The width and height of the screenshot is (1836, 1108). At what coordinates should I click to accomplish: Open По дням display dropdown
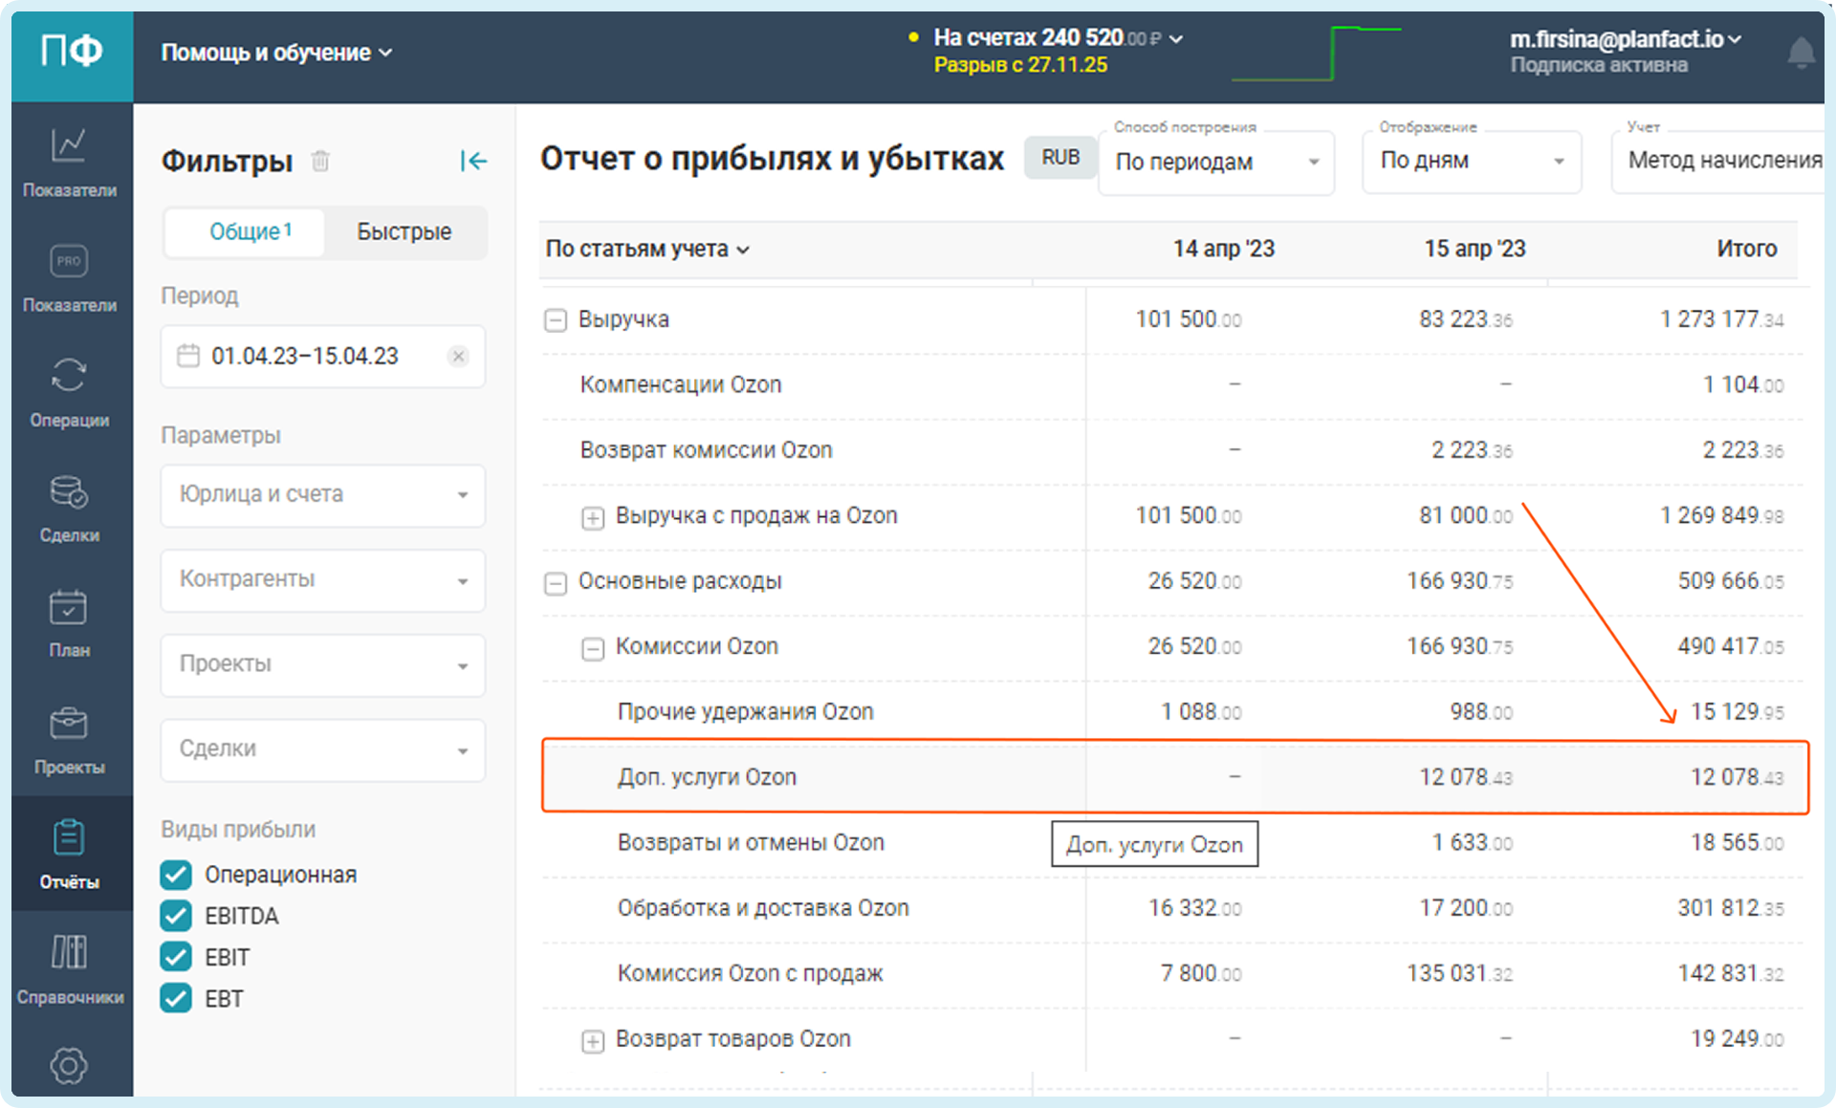pos(1471,162)
